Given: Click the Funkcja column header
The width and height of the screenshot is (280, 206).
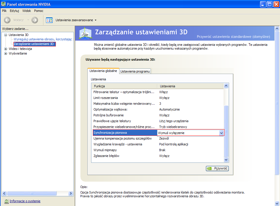Looking at the screenshot, I should [x=124, y=86].
